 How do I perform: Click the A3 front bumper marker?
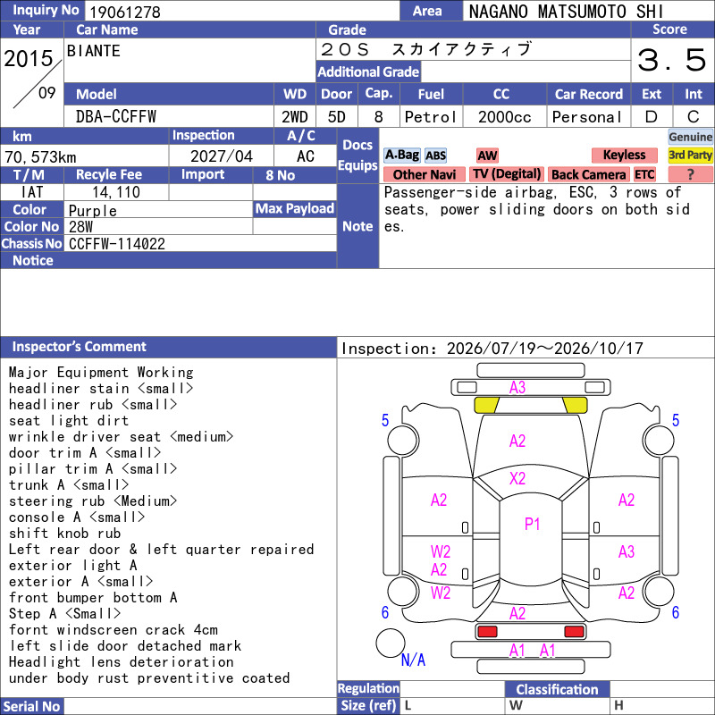tap(517, 388)
